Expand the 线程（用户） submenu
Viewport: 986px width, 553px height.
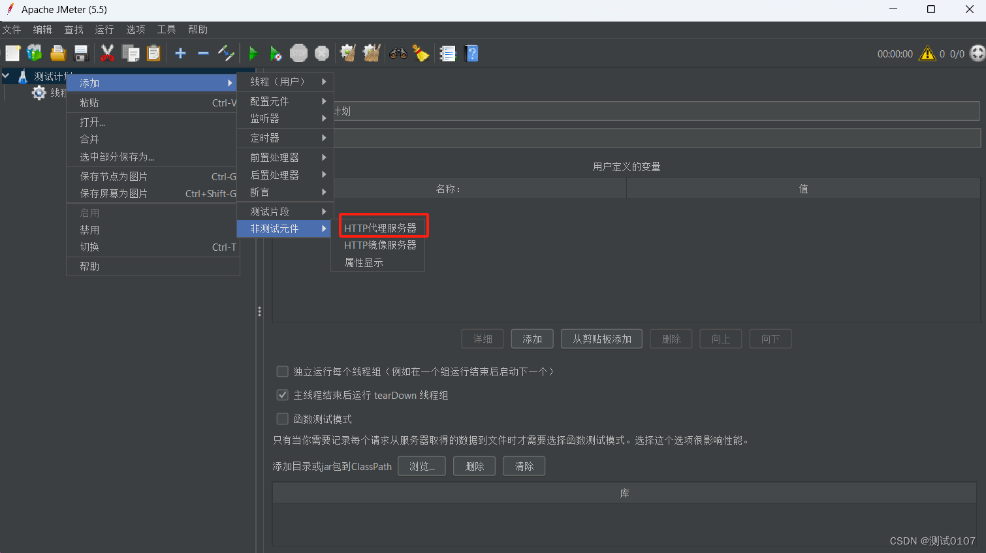285,82
